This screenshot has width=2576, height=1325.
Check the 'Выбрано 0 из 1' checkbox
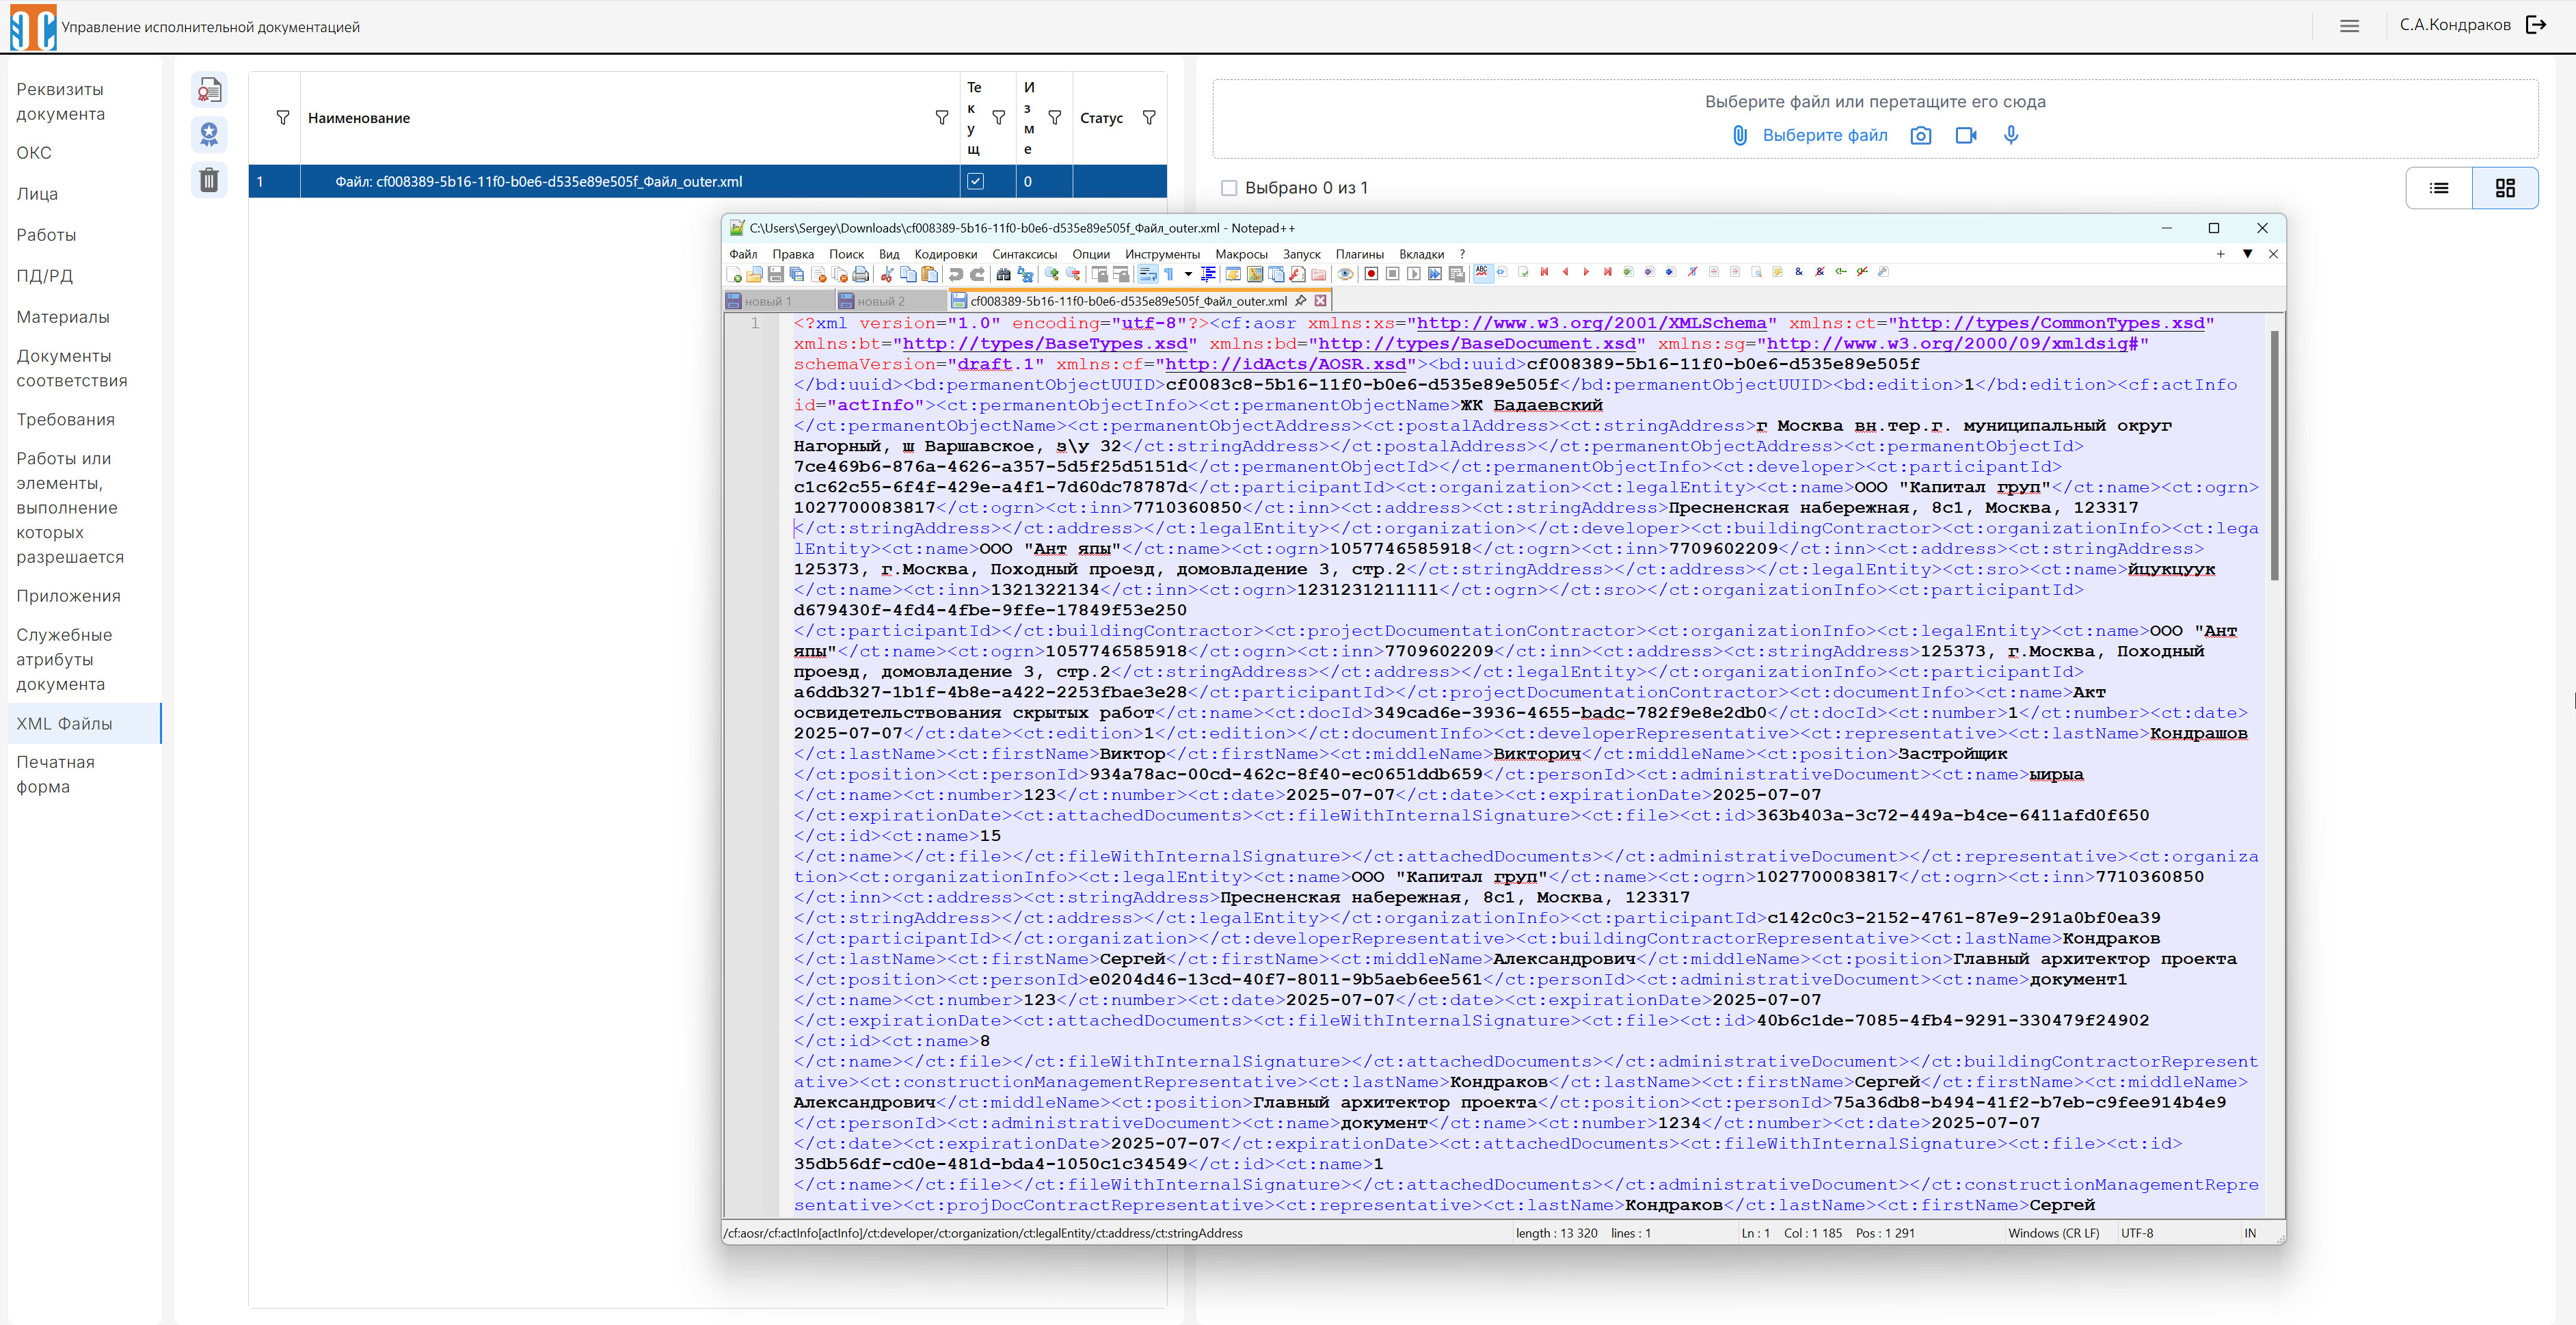coord(1229,188)
